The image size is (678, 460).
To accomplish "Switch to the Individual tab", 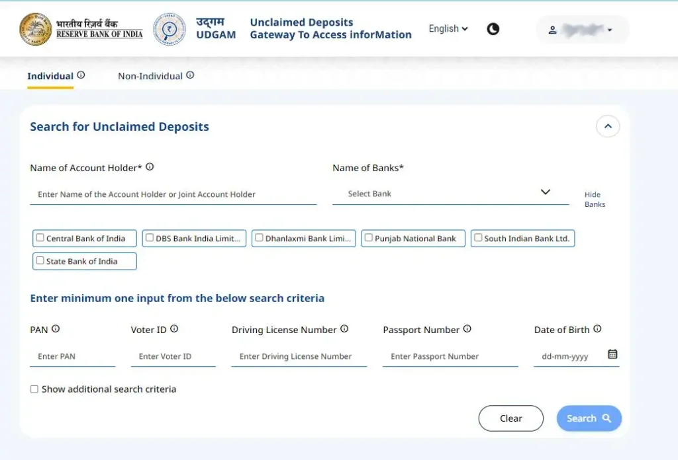I will point(50,76).
